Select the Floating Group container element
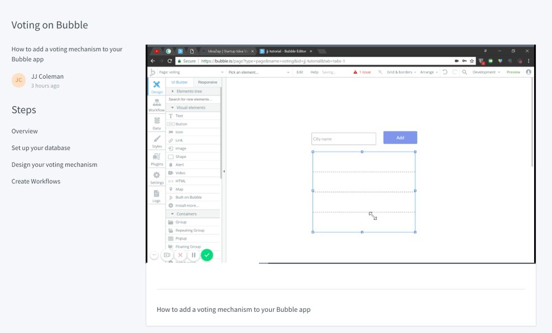This screenshot has height=333, width=552. [x=194, y=246]
